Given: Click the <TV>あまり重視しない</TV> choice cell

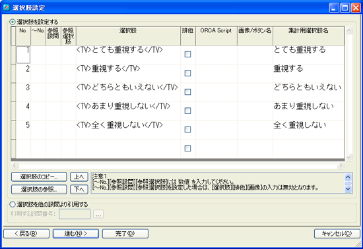Looking at the screenshot, I should point(128,111).
